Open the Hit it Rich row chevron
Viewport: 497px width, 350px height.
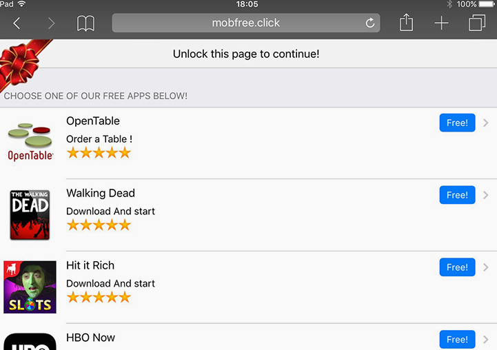point(485,267)
